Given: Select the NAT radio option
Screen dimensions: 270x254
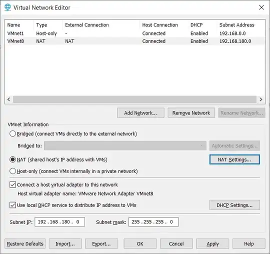Looking at the screenshot, I should pos(12,159).
